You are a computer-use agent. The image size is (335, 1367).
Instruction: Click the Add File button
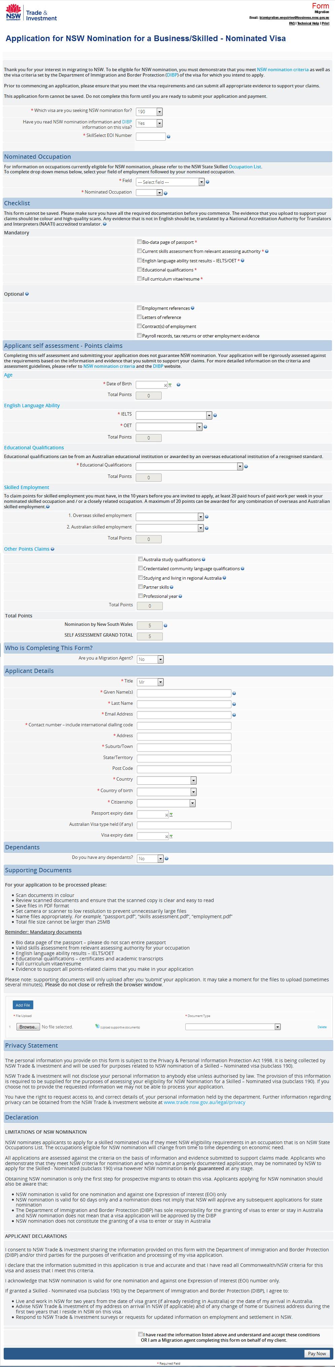click(23, 1005)
